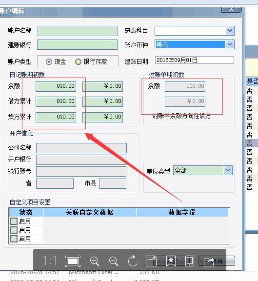Click the 建账银行 input field

[77, 44]
